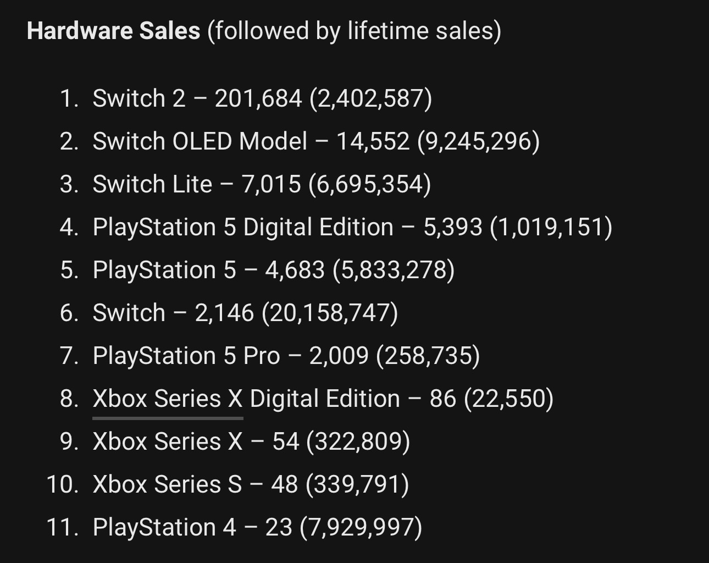Select the Switch 2 entry name

tap(139, 99)
